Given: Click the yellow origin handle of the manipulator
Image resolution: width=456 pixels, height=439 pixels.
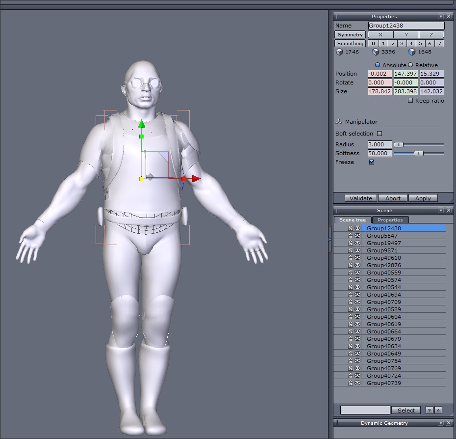Looking at the screenshot, I should (141, 179).
